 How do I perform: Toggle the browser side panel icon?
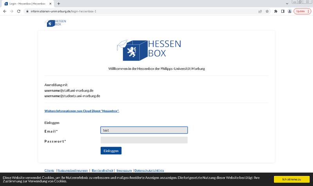pyautogui.click(x=282, y=11)
